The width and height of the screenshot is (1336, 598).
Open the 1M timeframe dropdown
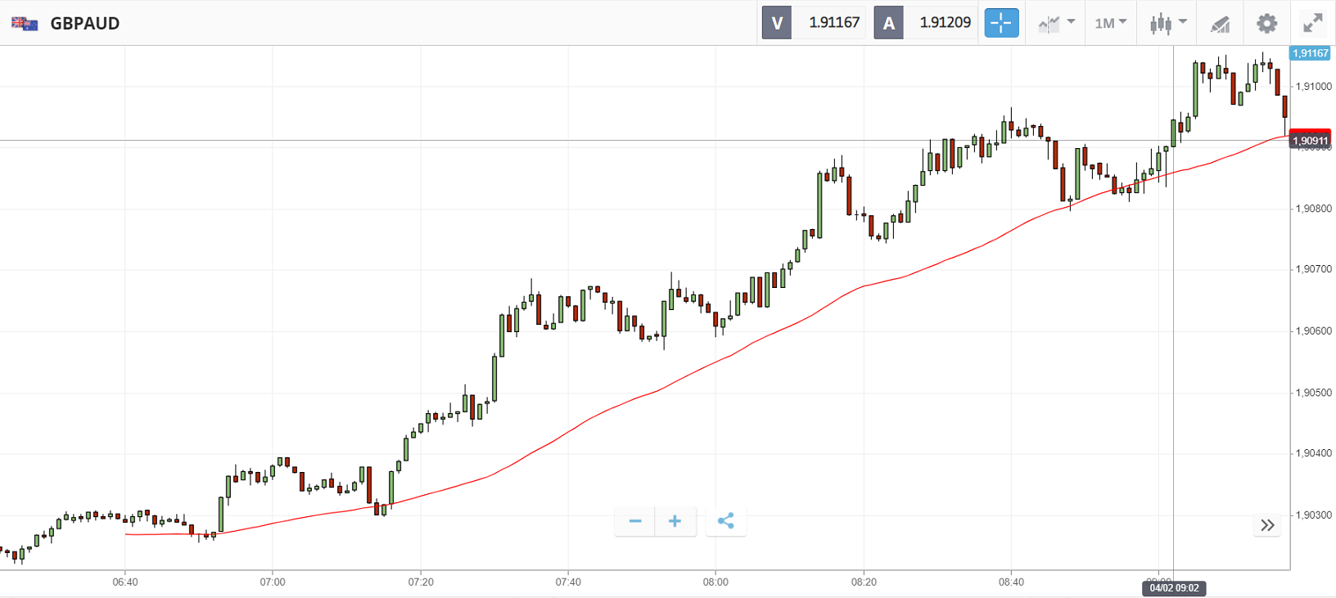pos(1111,23)
